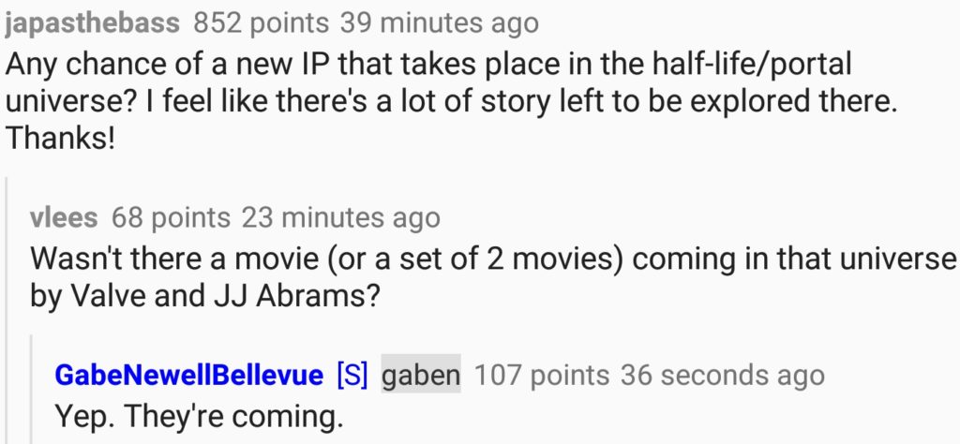Click the 107 points score
Image resolution: width=960 pixels, height=444 pixels.
click(x=541, y=376)
